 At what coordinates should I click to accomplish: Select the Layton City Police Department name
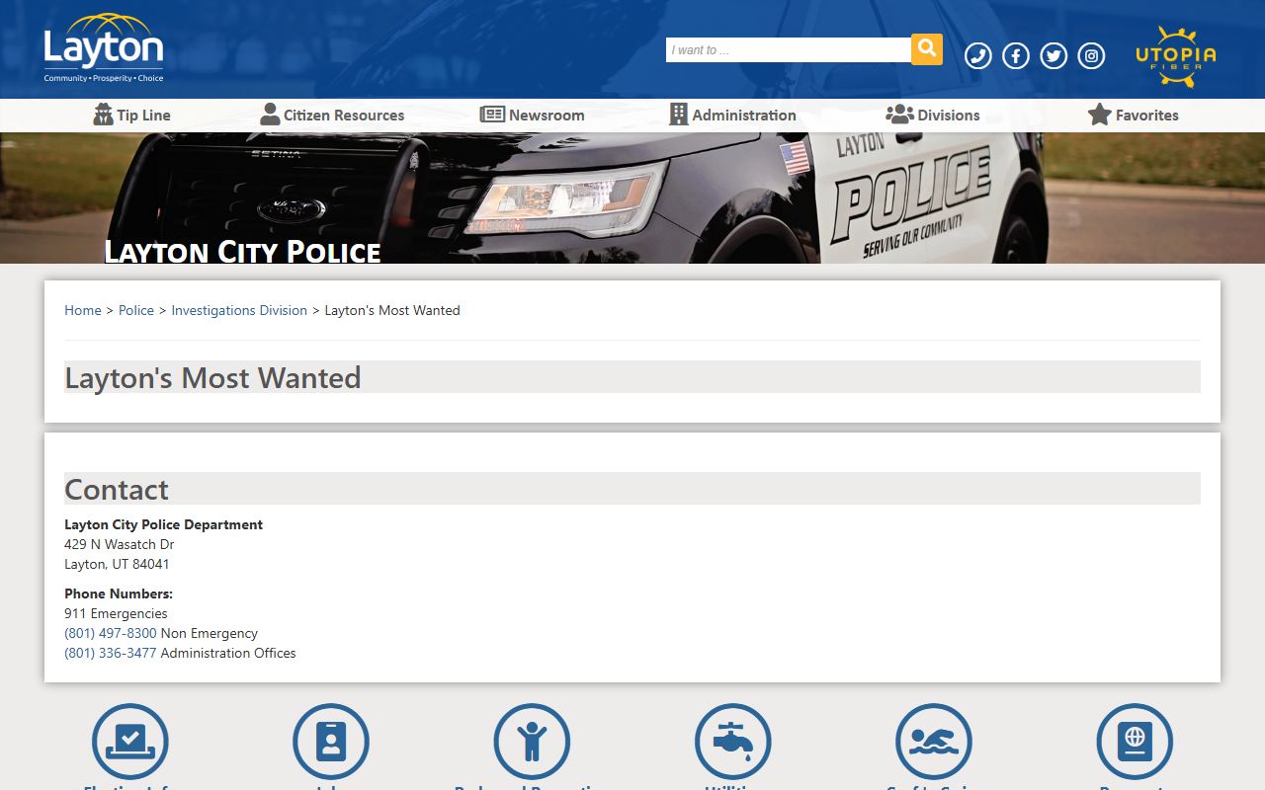coord(164,524)
